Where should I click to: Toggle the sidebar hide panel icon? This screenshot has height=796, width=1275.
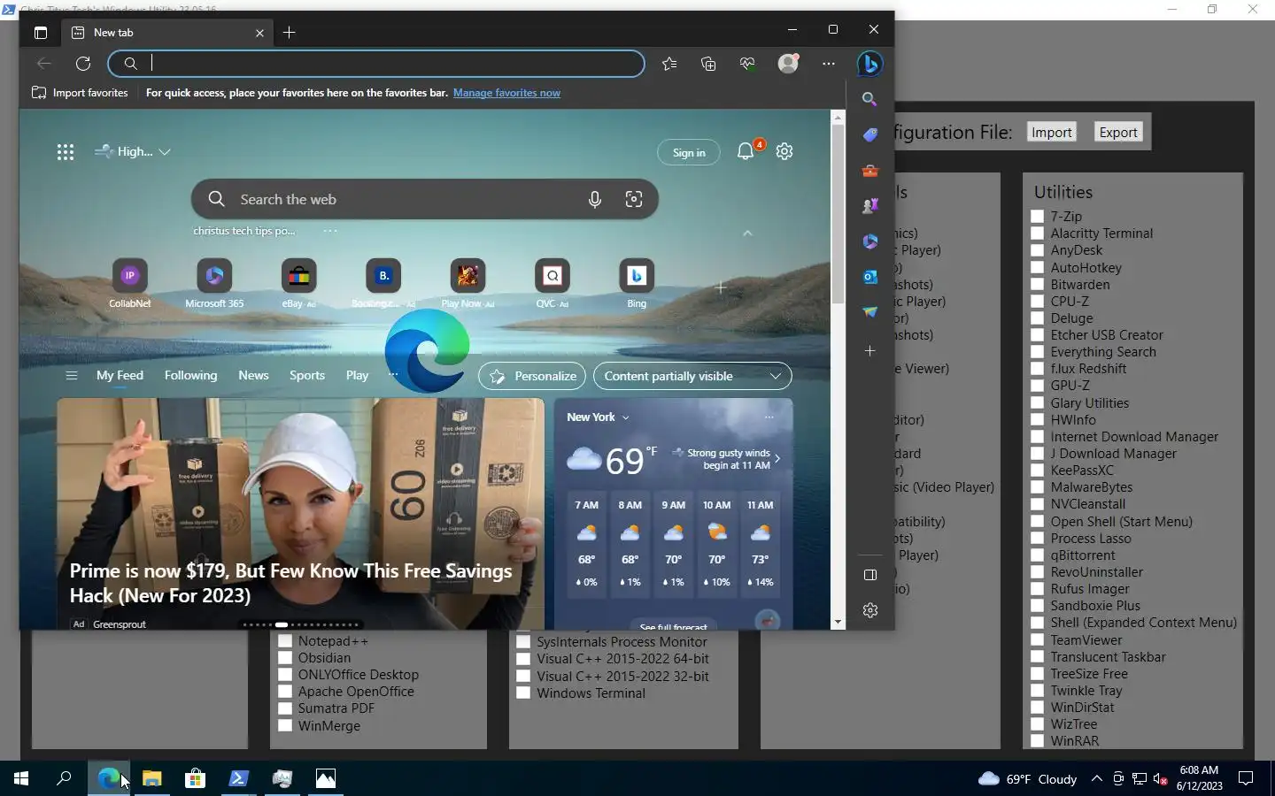[x=870, y=575]
